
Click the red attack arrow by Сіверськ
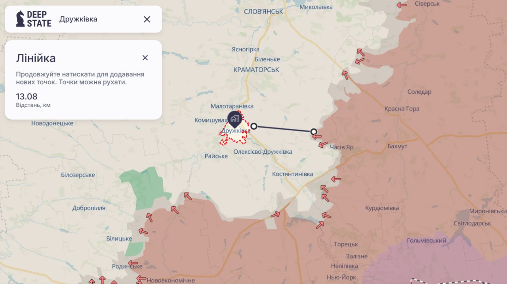(402, 5)
